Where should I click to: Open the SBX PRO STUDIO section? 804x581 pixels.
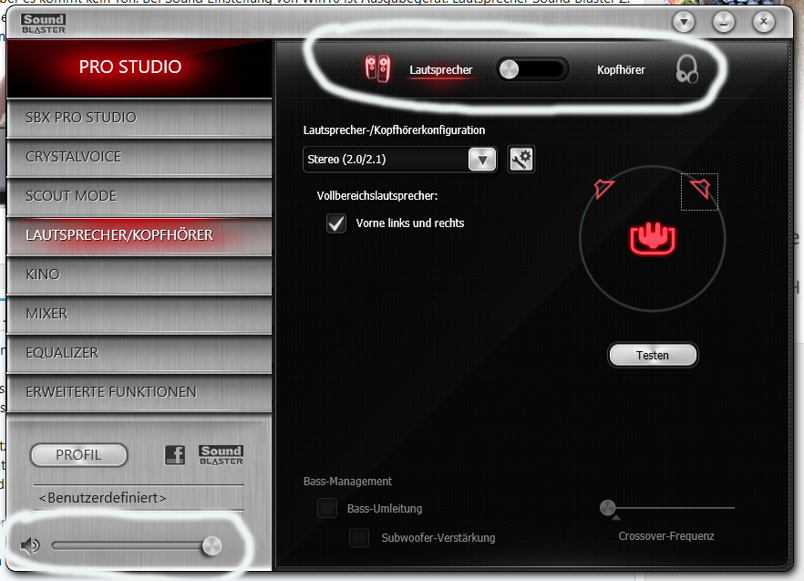139,118
